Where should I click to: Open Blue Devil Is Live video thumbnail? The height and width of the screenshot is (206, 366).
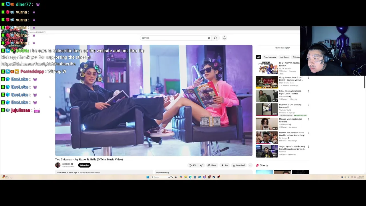pyautogui.click(x=267, y=110)
